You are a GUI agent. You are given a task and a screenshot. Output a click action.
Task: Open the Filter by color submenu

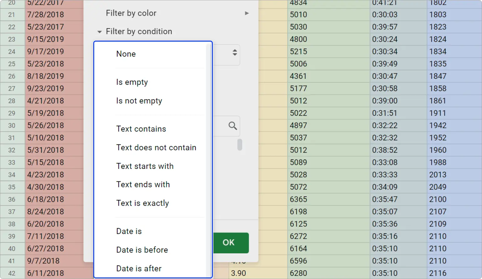coord(131,13)
